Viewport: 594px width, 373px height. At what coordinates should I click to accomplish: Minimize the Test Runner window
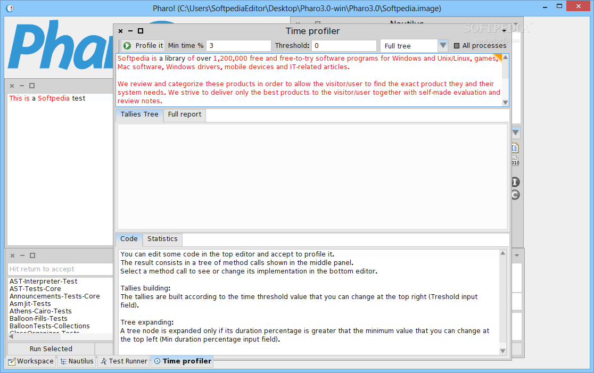tap(22, 255)
